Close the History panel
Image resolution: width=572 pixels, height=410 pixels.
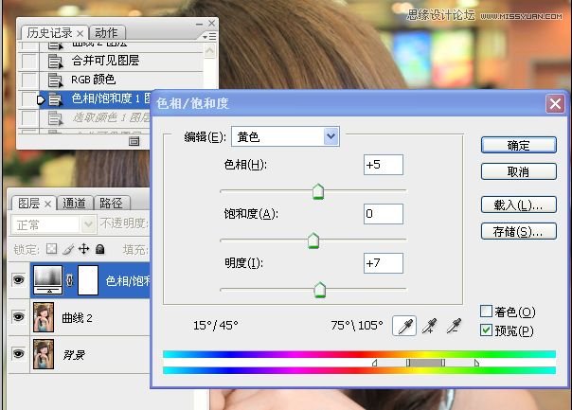point(211,23)
